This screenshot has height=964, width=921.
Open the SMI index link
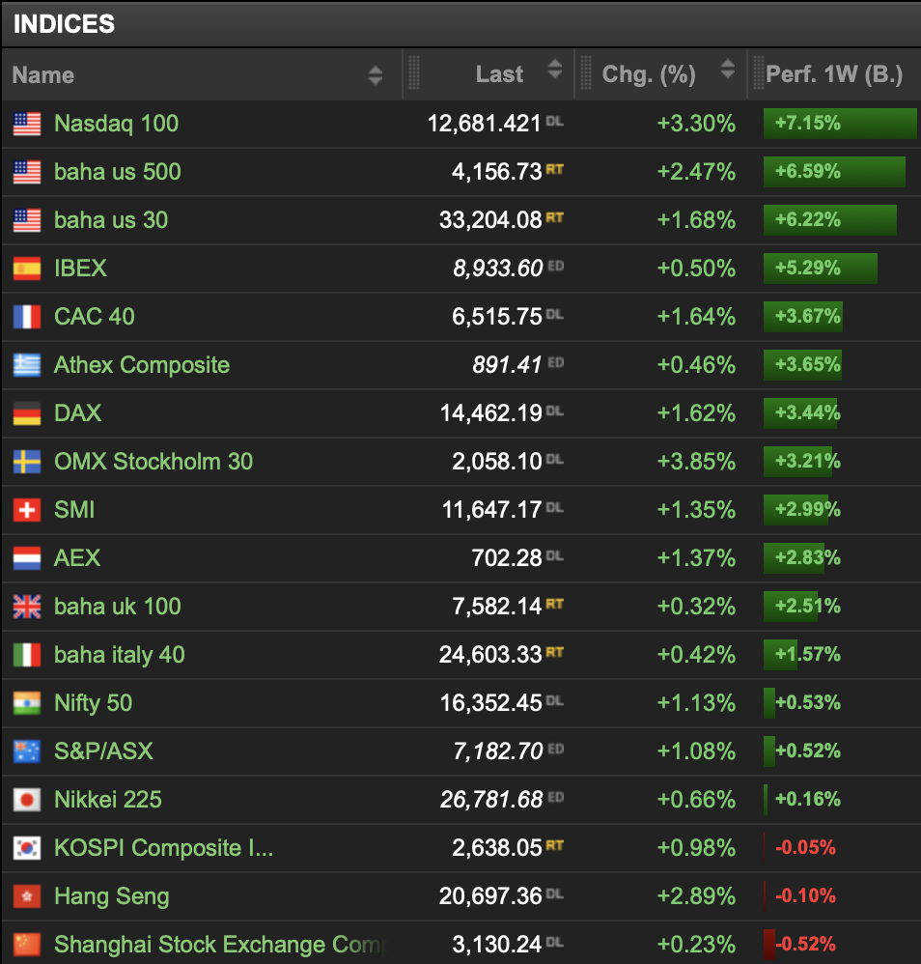tap(74, 510)
